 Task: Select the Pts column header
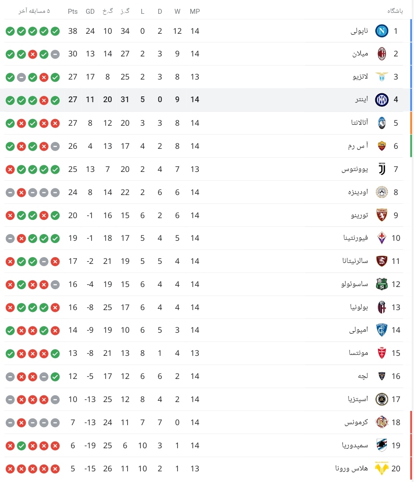coord(72,12)
